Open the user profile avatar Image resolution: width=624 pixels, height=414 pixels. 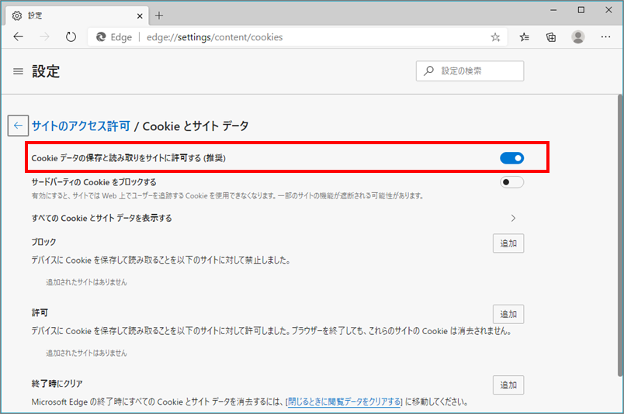pos(578,37)
